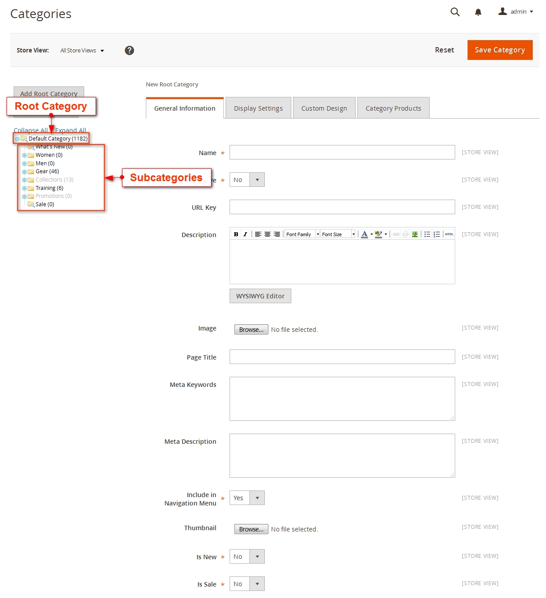Toggle the WYSIWYG Editor button
Screen dimensions: 546x598
[260, 296]
